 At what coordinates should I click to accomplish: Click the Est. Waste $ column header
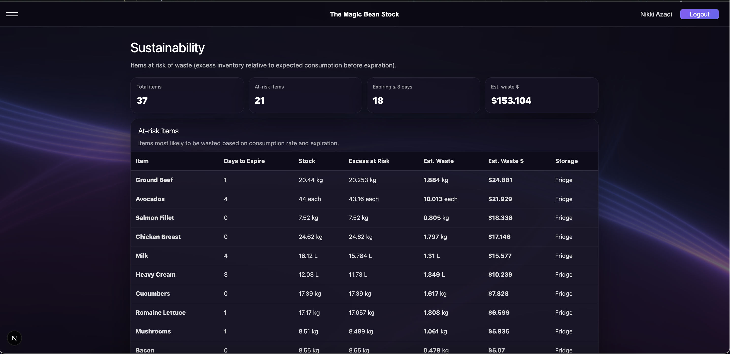(506, 161)
